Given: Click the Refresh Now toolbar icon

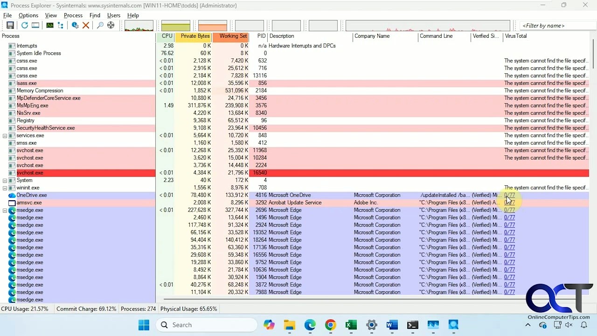Looking at the screenshot, I should (x=24, y=25).
